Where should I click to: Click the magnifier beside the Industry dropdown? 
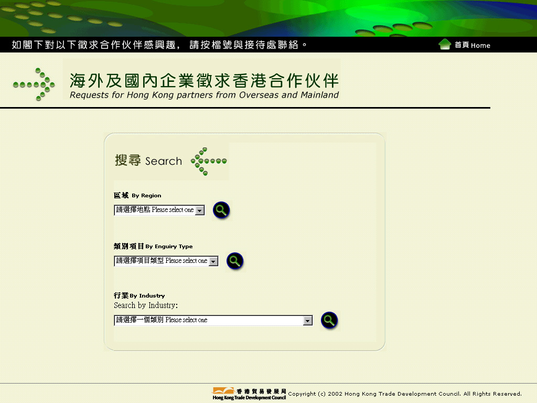tap(329, 320)
